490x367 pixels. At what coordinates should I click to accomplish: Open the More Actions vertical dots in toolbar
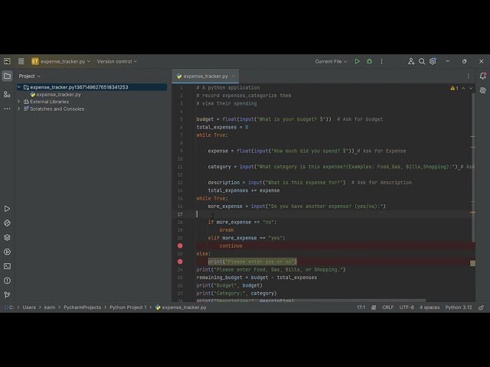click(x=381, y=61)
